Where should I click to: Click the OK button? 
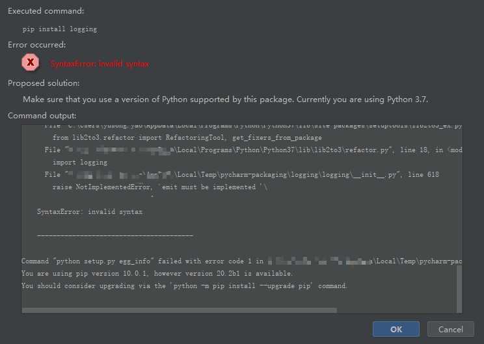(396, 329)
